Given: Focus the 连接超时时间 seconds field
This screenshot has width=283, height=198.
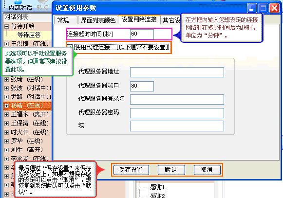Looking at the screenshot, I should point(142,34).
